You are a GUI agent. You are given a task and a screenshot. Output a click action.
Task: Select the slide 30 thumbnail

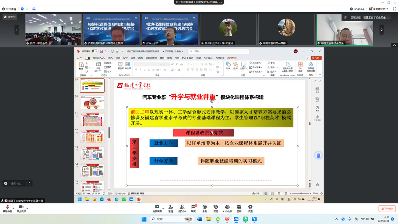pyautogui.click(x=92, y=103)
